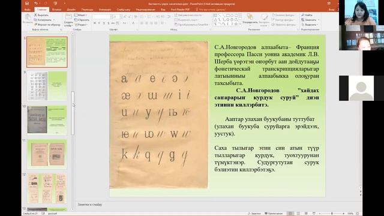The width and height of the screenshot is (384, 216).
Task: Toggle Strikethrough formatting button
Action: pyautogui.click(x=113, y=23)
